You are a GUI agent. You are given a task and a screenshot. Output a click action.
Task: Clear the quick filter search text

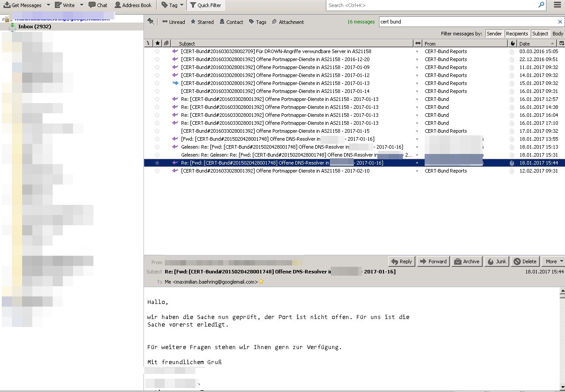point(560,22)
